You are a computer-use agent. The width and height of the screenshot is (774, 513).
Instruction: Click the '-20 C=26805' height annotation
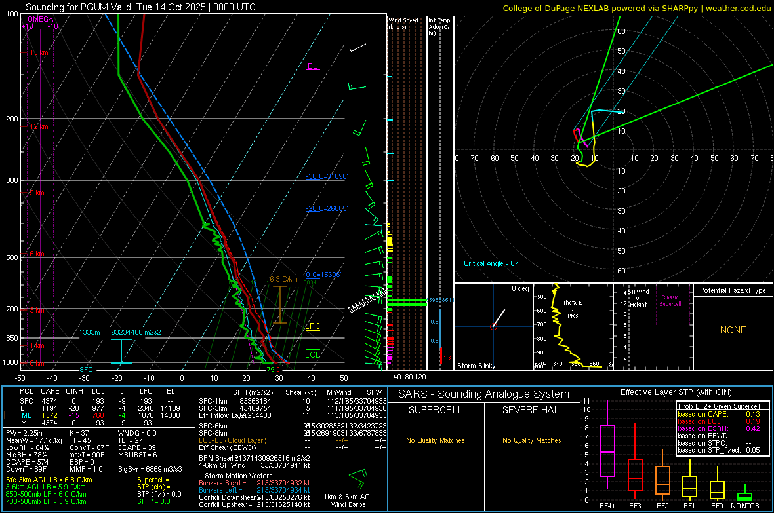click(x=327, y=208)
